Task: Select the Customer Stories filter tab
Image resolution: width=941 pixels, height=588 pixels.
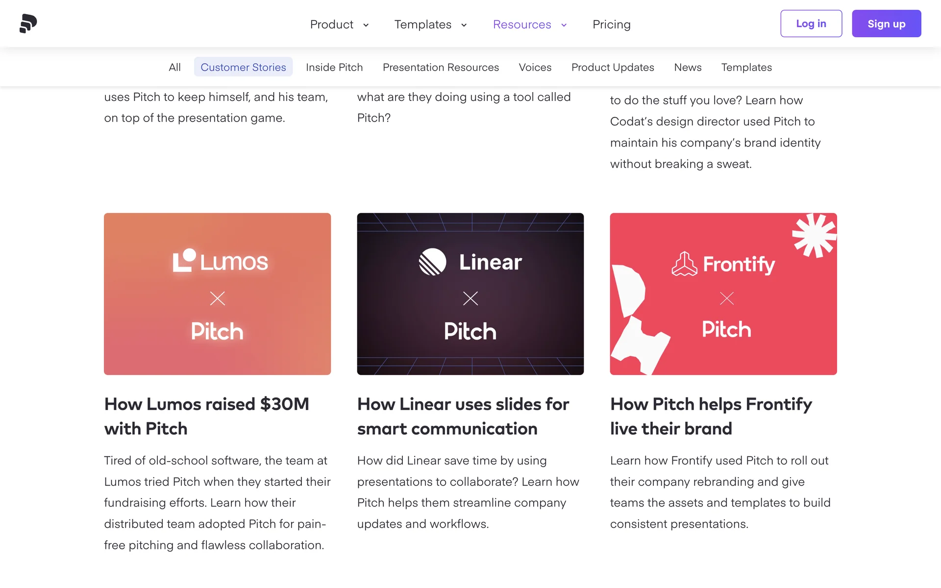Action: (243, 67)
